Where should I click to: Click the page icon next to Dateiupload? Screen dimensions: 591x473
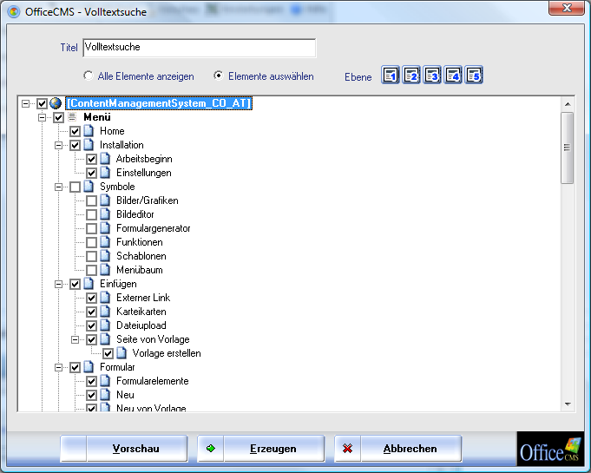pyautogui.click(x=105, y=325)
